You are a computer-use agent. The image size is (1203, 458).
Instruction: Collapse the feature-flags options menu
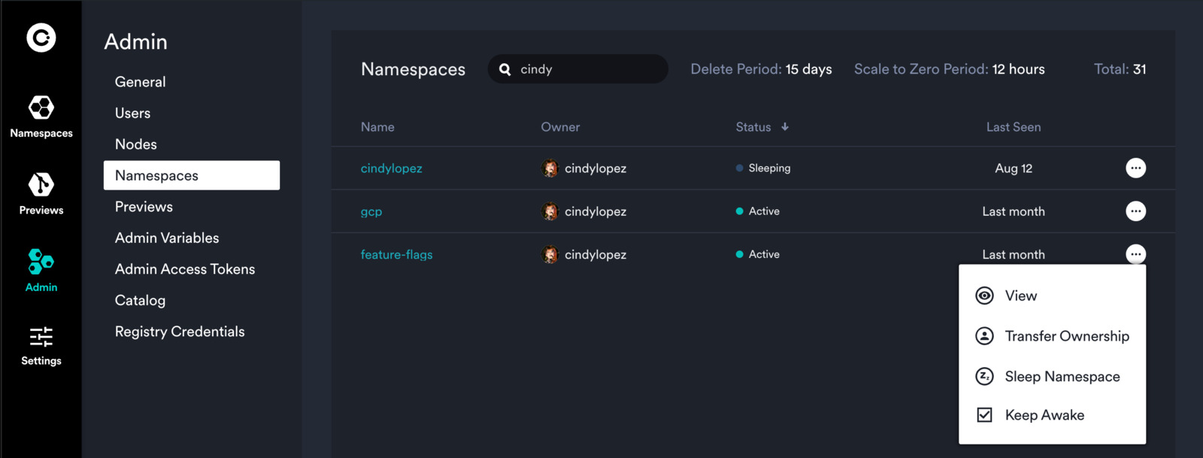(1135, 254)
